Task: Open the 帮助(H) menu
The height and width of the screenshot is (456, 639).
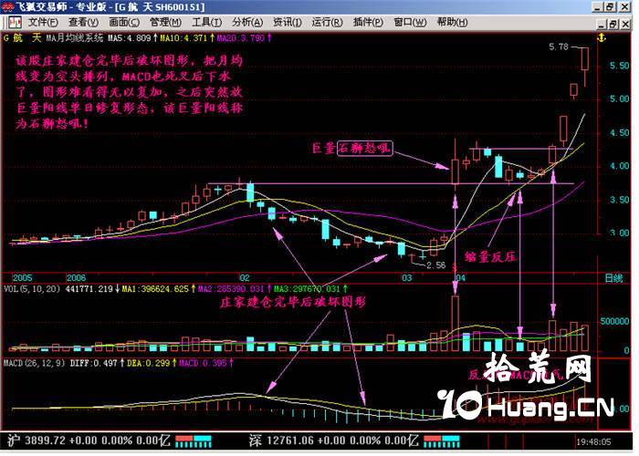Action: point(452,22)
